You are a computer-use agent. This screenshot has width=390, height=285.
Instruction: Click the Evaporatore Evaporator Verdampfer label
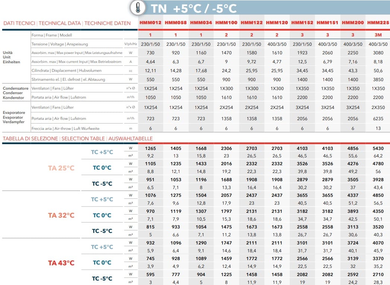coord(14,117)
